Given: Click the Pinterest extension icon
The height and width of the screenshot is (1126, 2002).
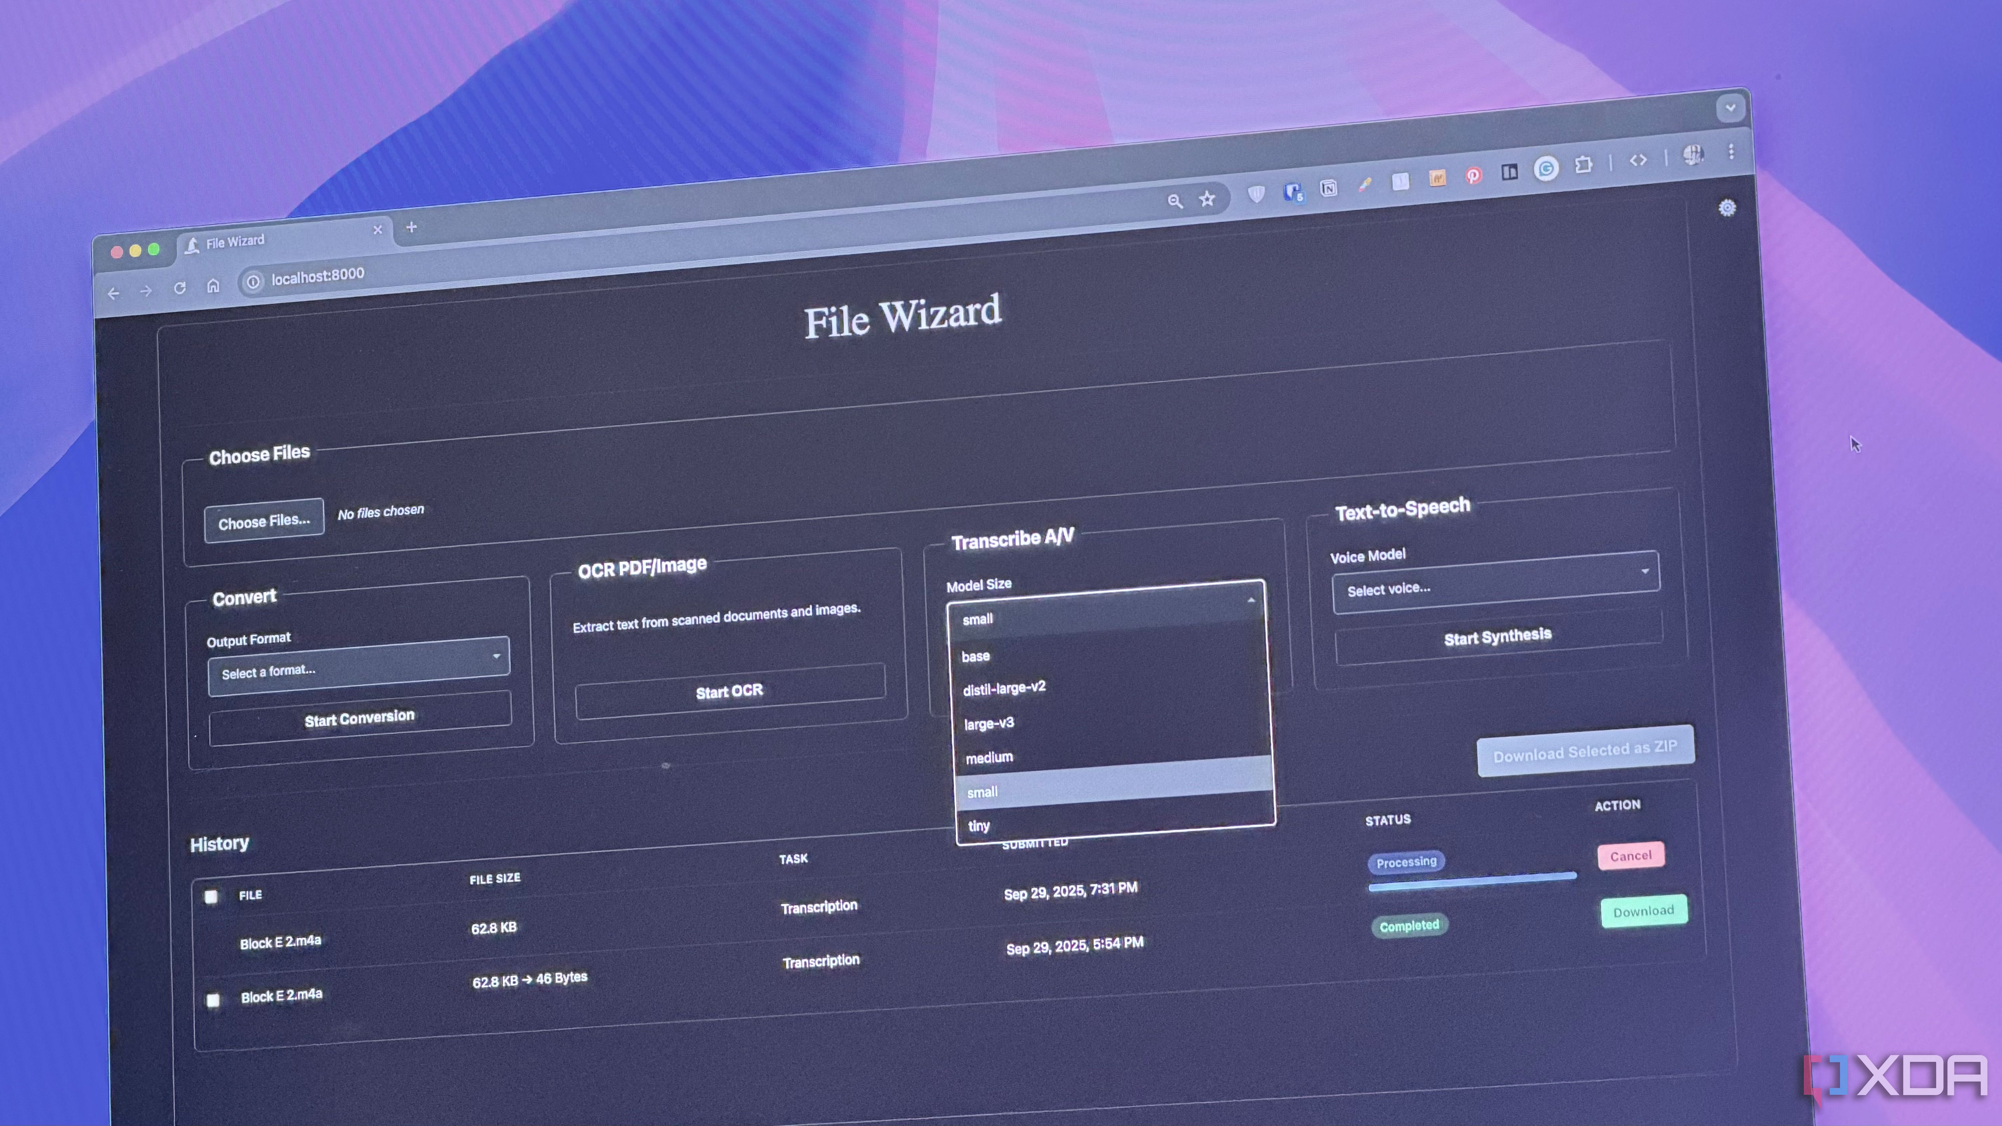Looking at the screenshot, I should coord(1473,176).
